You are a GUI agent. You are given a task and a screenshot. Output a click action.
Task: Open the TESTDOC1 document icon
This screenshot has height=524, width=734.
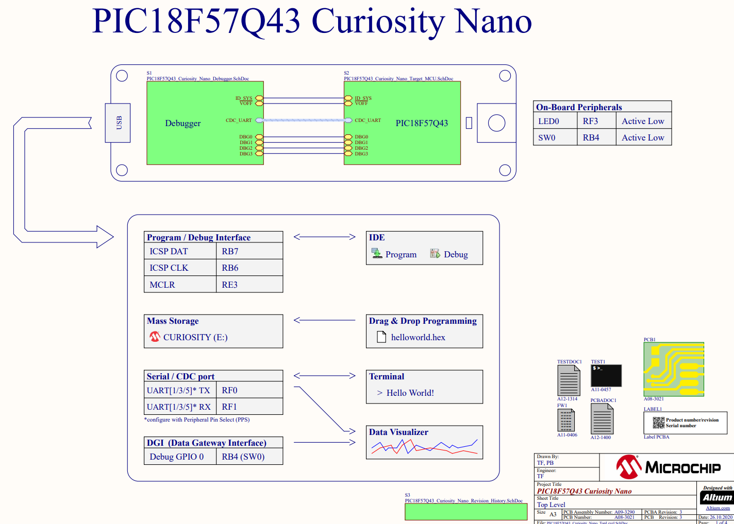(569, 380)
